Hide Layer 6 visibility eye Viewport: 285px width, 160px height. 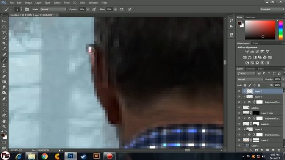point(239,97)
